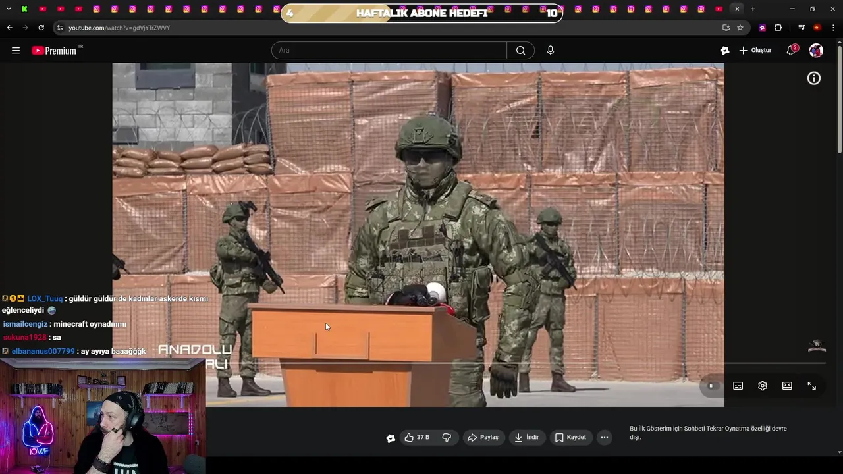The image size is (843, 474).
Task: Open player settings gear
Action: (763, 386)
